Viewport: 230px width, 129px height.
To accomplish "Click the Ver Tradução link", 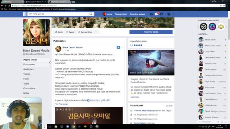I will 61,104.
